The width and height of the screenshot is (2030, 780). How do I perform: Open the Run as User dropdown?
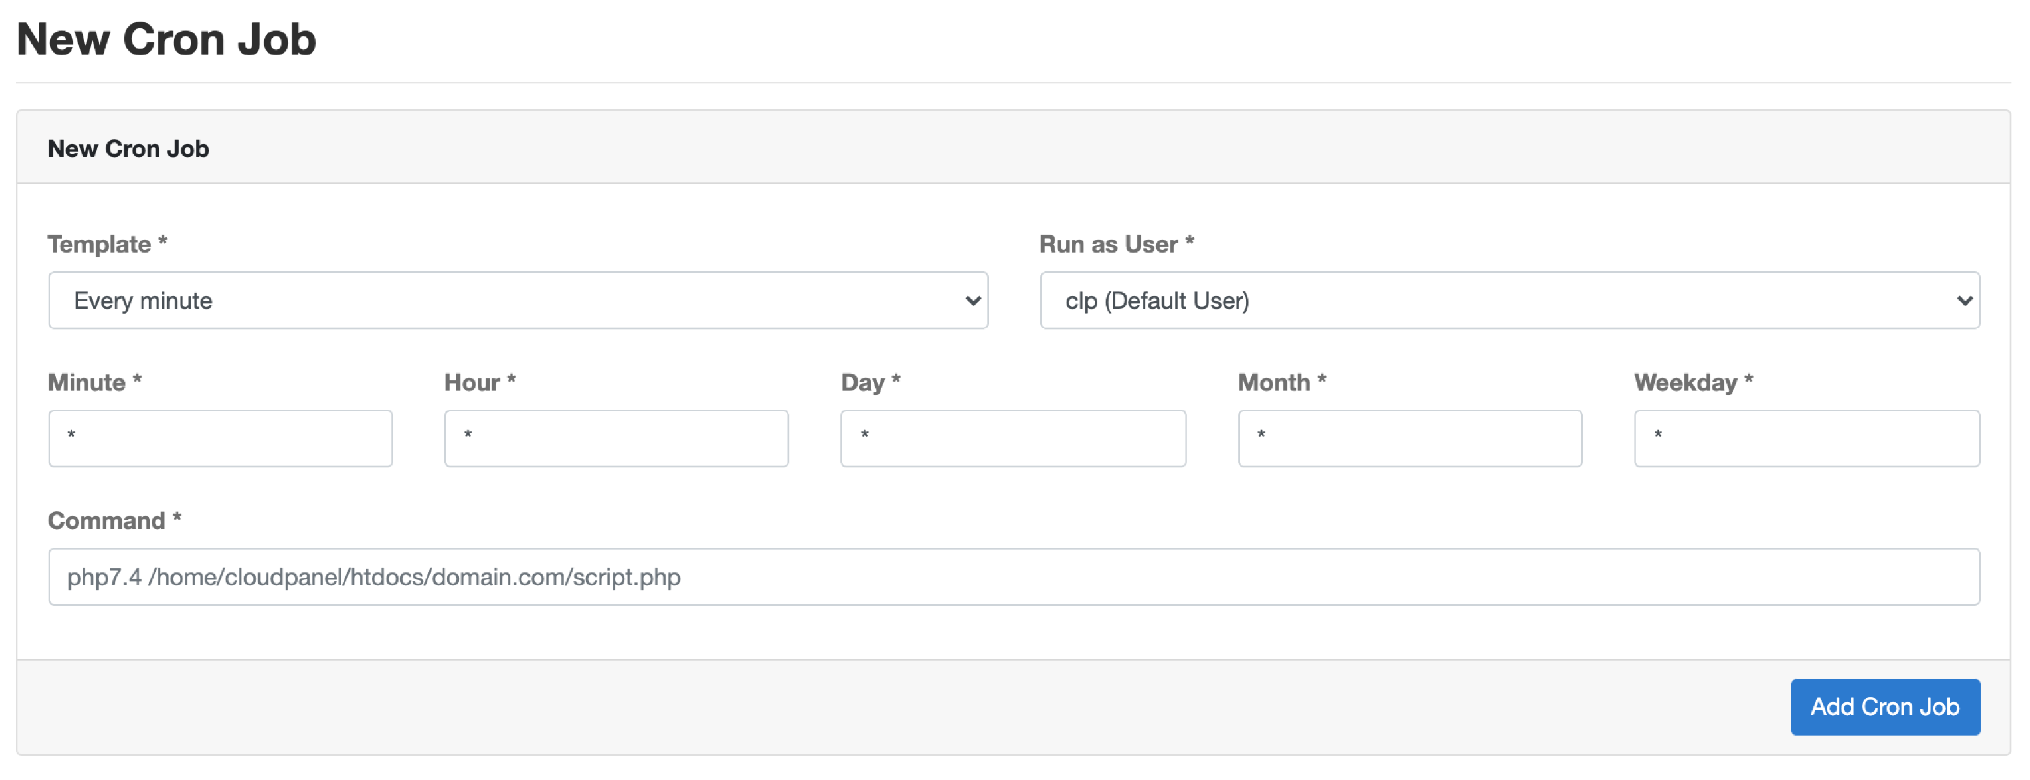click(1509, 300)
